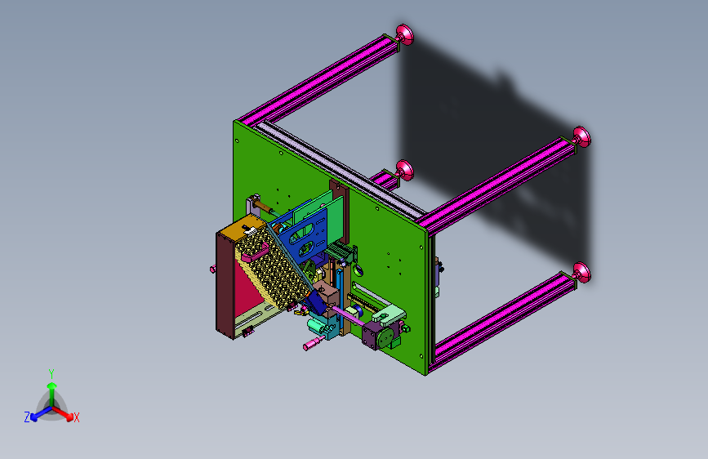Click the green Y axis of the triad
The image size is (708, 459).
coord(52,394)
